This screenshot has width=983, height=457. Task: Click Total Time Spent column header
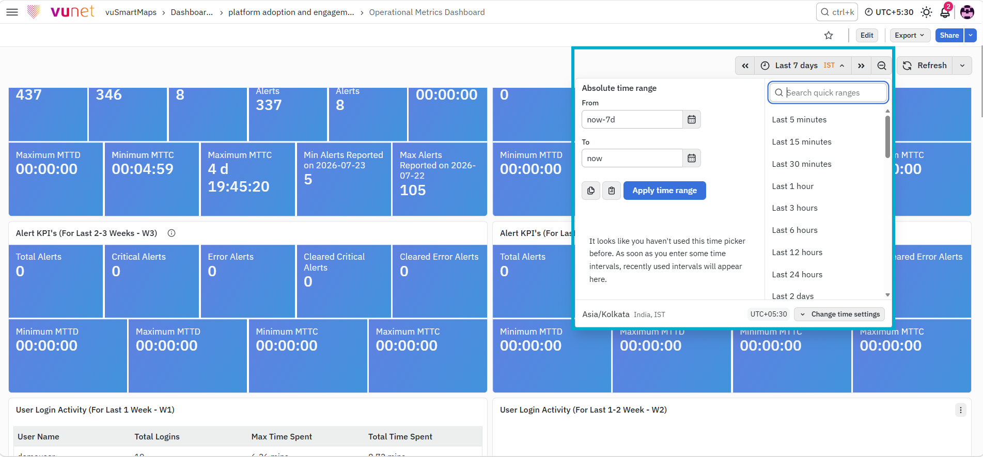[400, 437]
